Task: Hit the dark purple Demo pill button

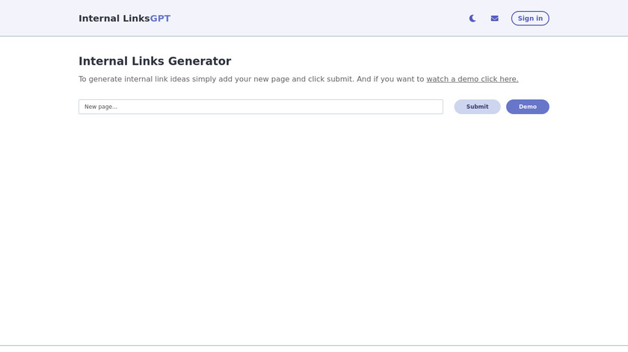Action: coord(527,107)
